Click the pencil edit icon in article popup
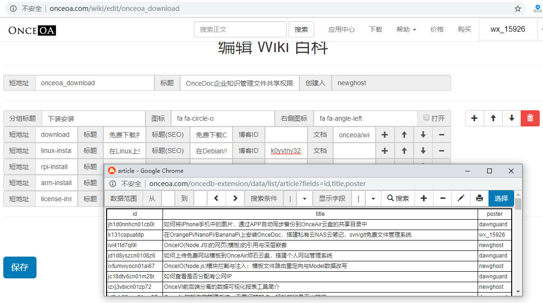543x303 pixels. tap(461, 198)
